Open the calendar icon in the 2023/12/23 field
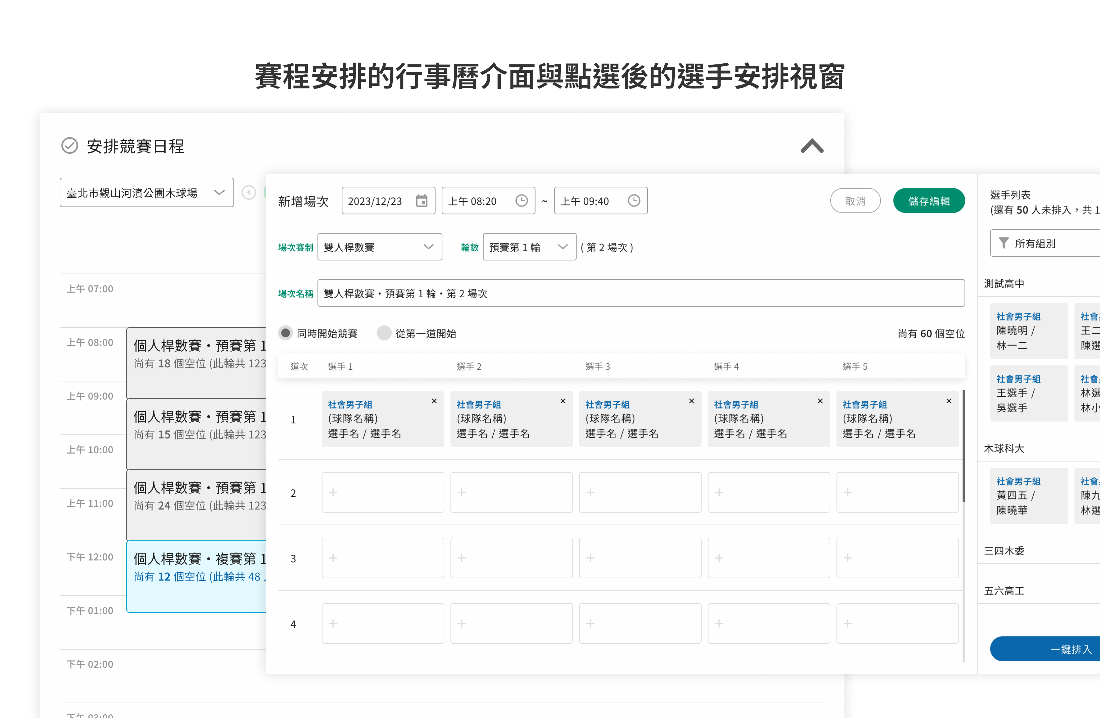 click(x=422, y=200)
